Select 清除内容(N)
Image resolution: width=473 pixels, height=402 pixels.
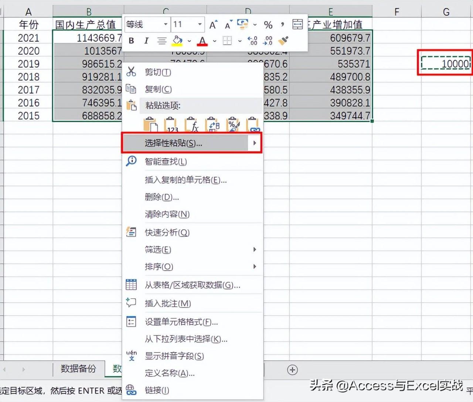pos(193,214)
